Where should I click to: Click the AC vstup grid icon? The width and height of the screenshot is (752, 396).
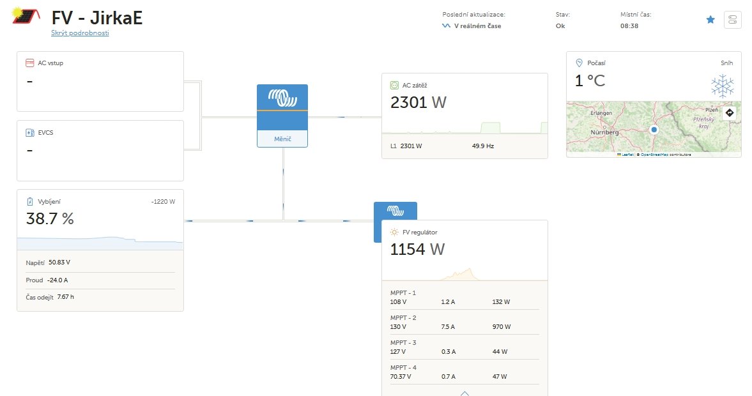coord(29,63)
